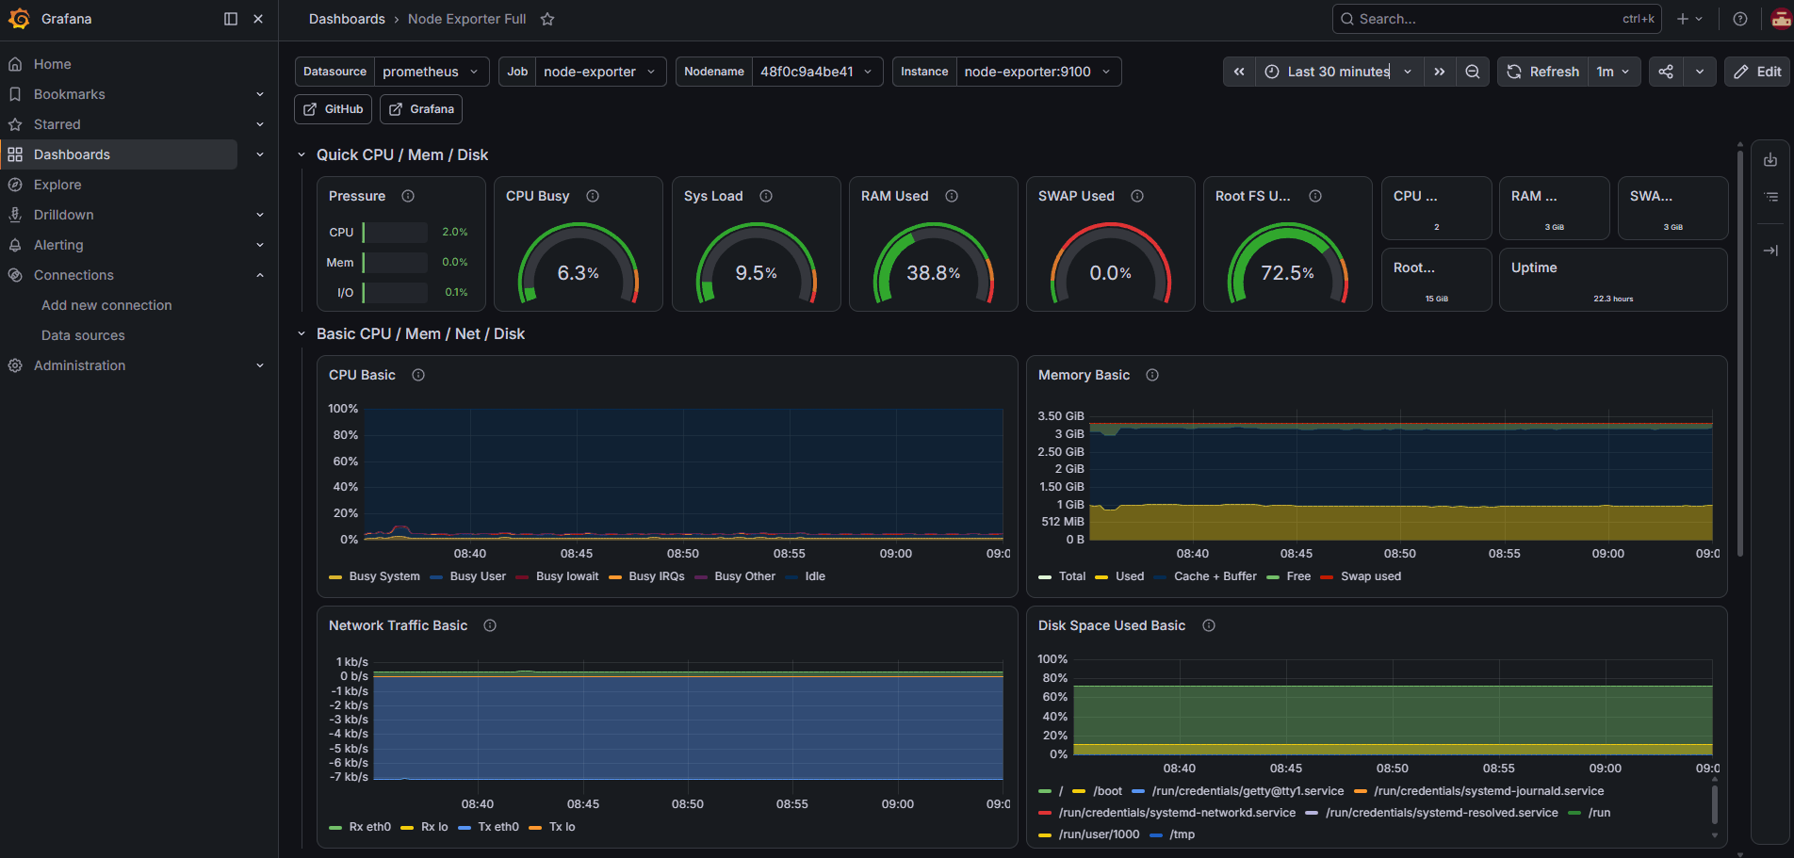Open the share options caret dropdown
Screen dimensions: 1794x858
coord(1700,72)
